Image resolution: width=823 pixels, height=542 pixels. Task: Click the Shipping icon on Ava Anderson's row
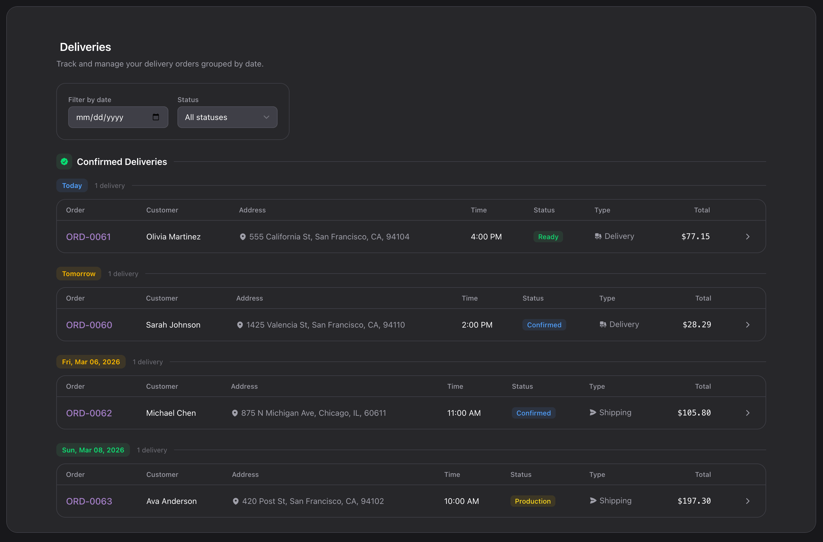click(x=593, y=500)
